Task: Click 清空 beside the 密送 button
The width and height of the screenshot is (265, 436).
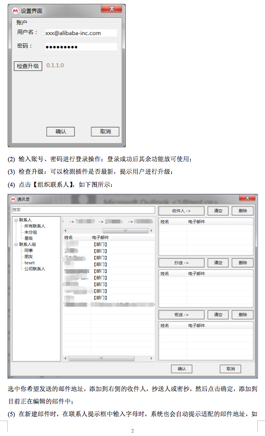Action: [x=218, y=315]
